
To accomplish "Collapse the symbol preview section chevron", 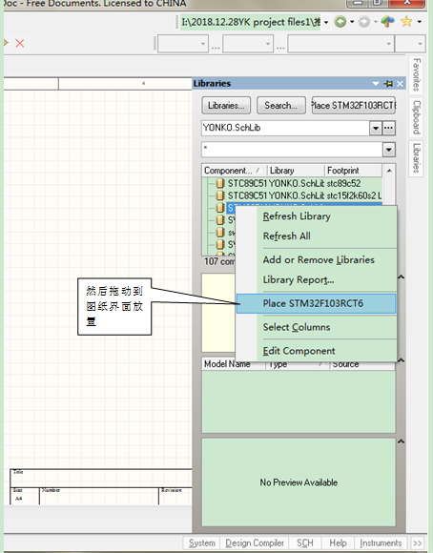I will [x=401, y=277].
